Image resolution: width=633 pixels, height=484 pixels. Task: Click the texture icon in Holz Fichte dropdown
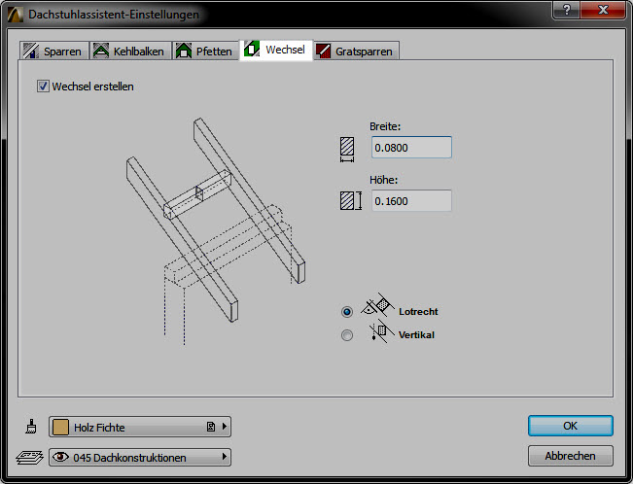211,427
